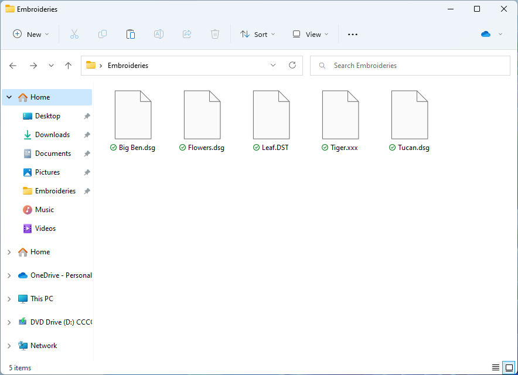Click the OneDrive cloud status icon
518x375 pixels.
[486, 34]
